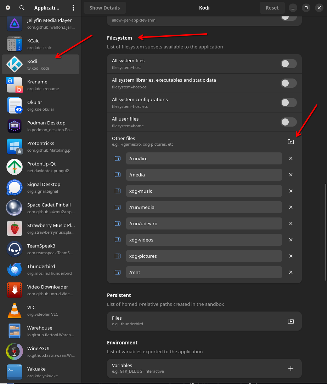Remove the xdg-music path entry
The width and height of the screenshot is (327, 384).
[x=291, y=191]
